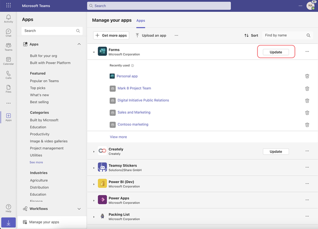The width and height of the screenshot is (318, 229).
Task: Open the Sort options
Action: point(251,35)
